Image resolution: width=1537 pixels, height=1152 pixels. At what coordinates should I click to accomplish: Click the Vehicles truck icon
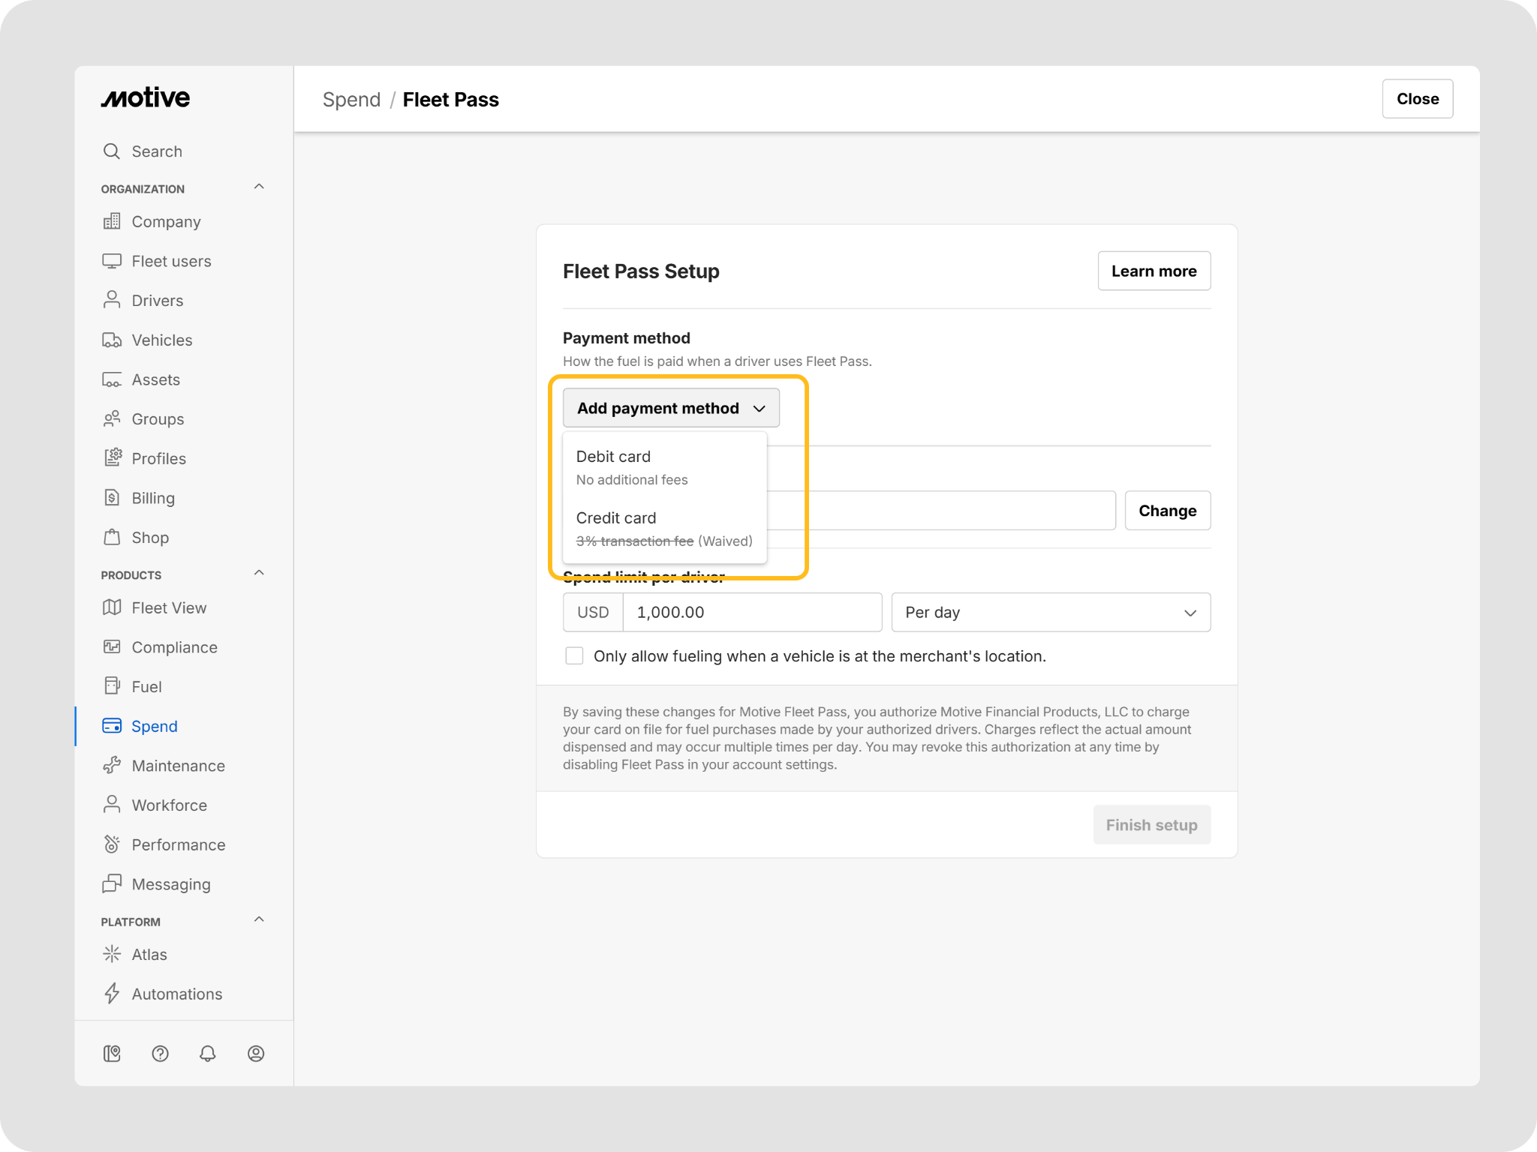112,340
